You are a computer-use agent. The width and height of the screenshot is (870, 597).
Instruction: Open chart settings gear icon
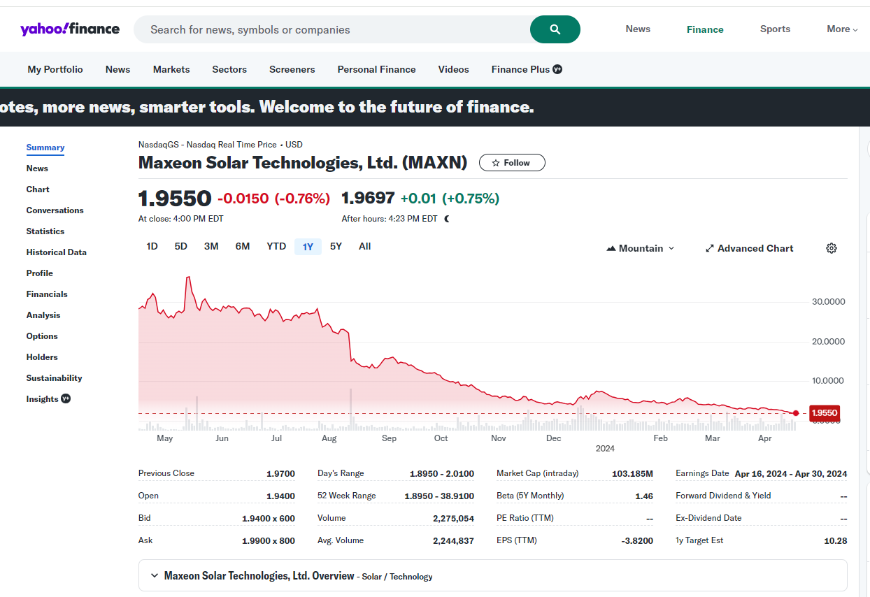coord(831,248)
